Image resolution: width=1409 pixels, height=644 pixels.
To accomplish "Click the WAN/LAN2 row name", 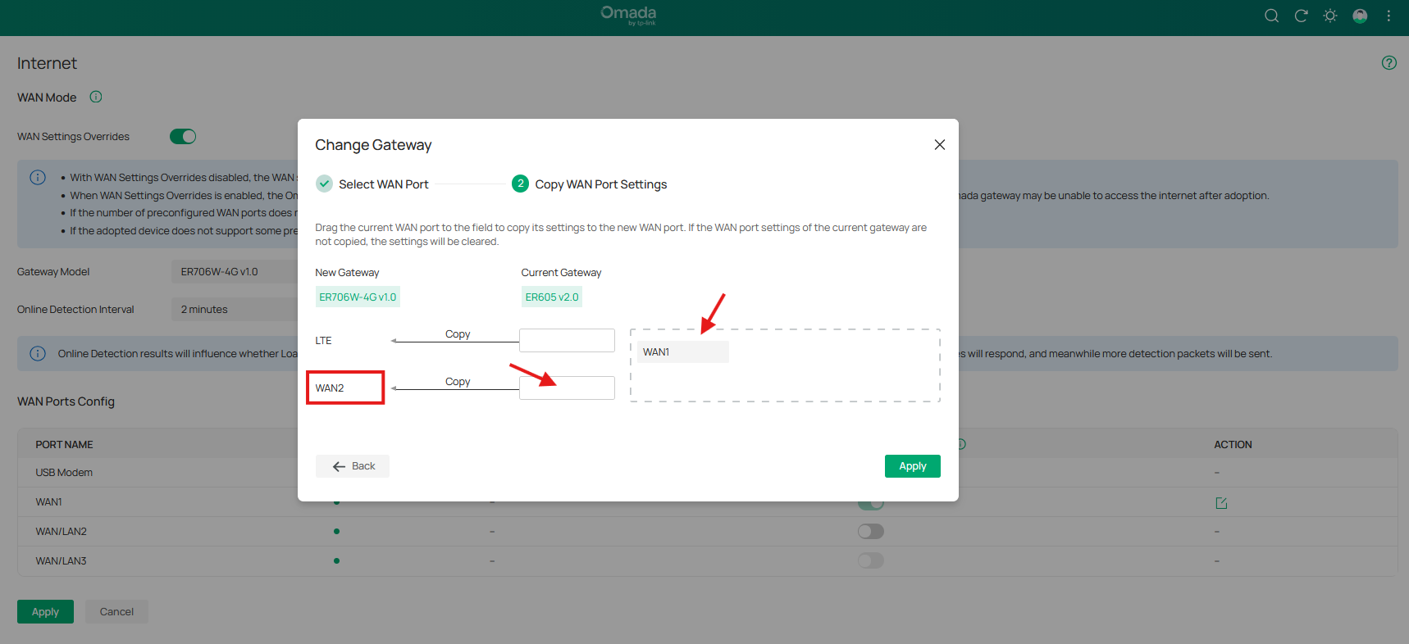I will click(x=61, y=531).
